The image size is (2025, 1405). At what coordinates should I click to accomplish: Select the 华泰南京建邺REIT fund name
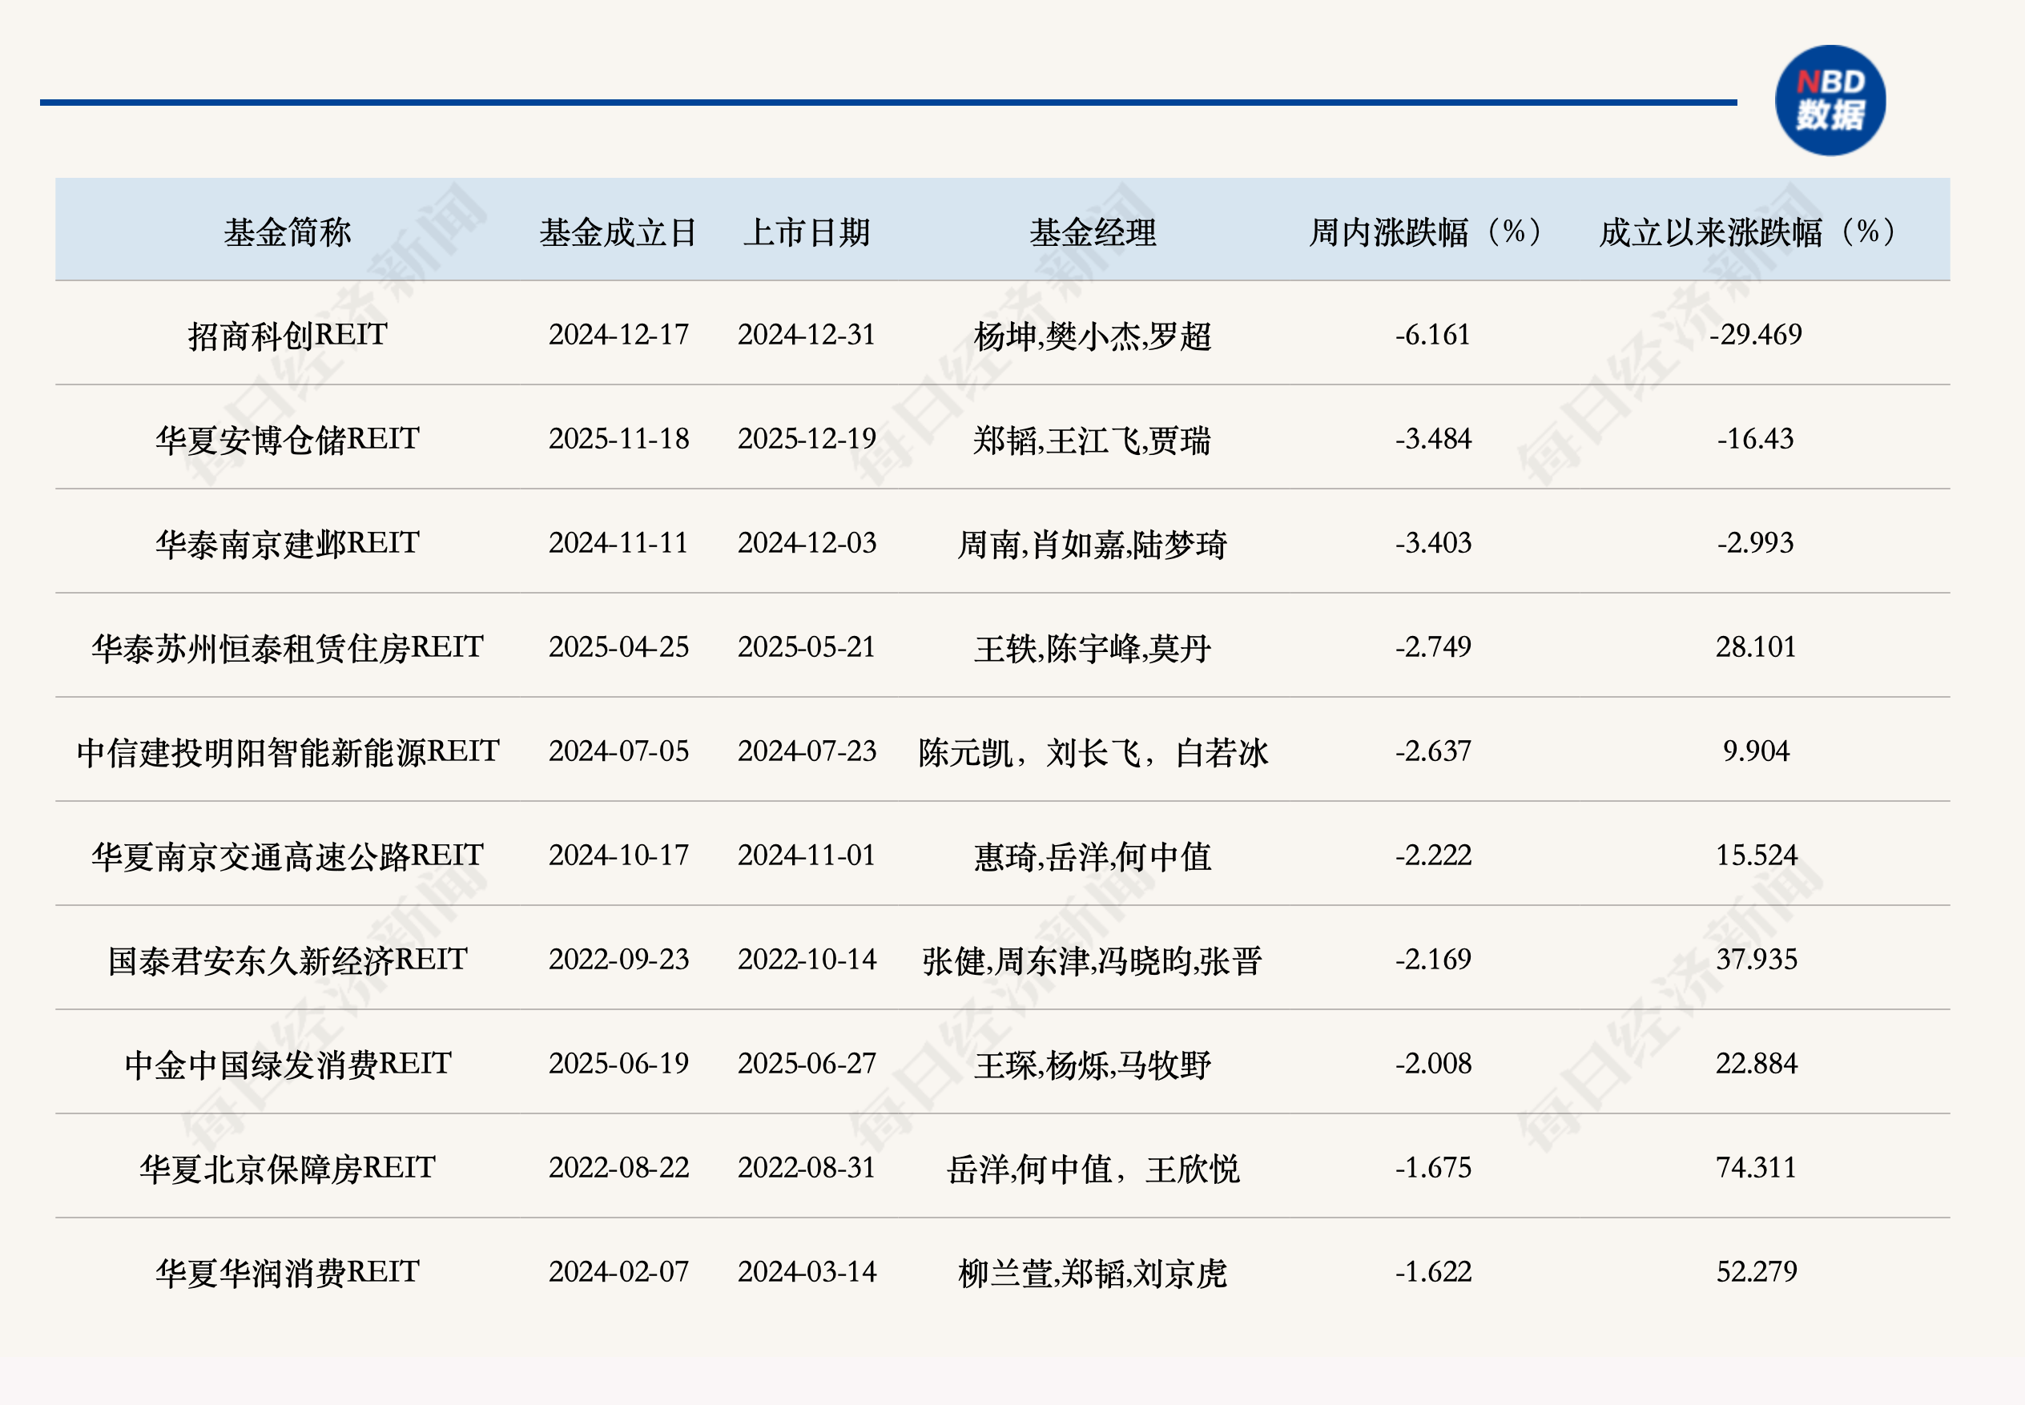[287, 543]
